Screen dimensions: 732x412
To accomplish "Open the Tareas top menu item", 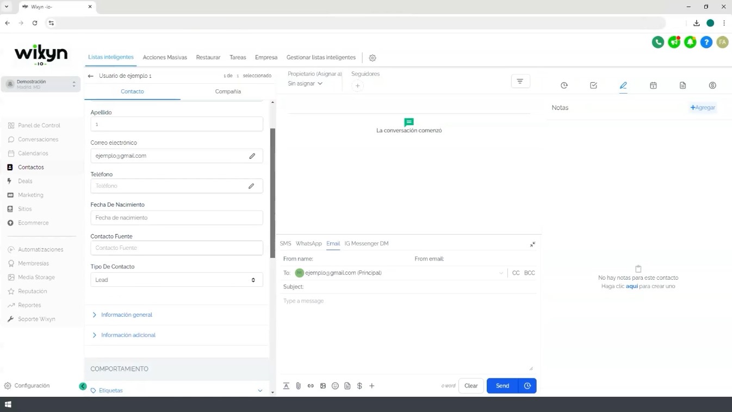I will (x=238, y=57).
